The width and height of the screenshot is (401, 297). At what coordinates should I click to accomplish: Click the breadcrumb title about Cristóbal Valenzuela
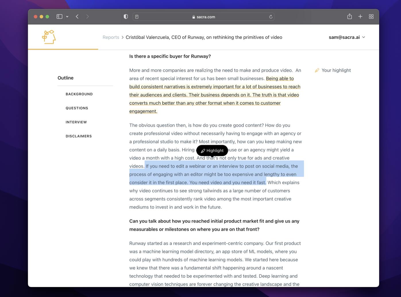204,37
